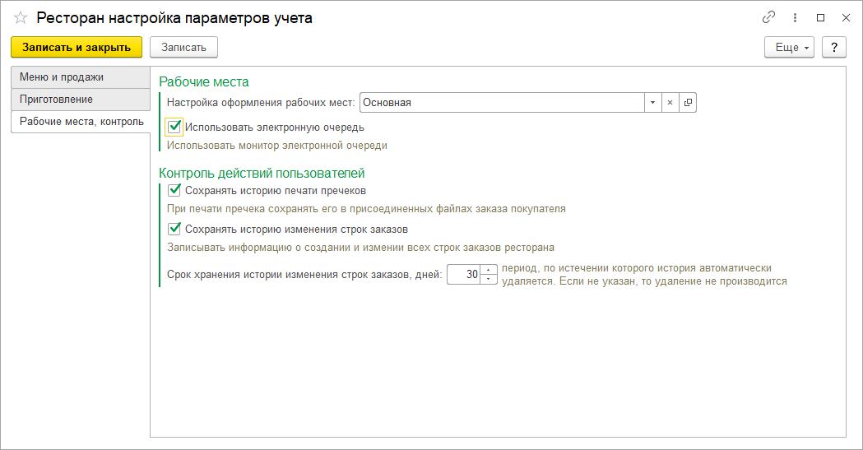Uncheck saving pre-check print history
Screen dimensions: 863x450
(x=174, y=190)
